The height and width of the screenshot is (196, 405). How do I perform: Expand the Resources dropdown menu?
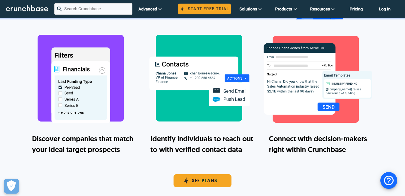tap(322, 9)
